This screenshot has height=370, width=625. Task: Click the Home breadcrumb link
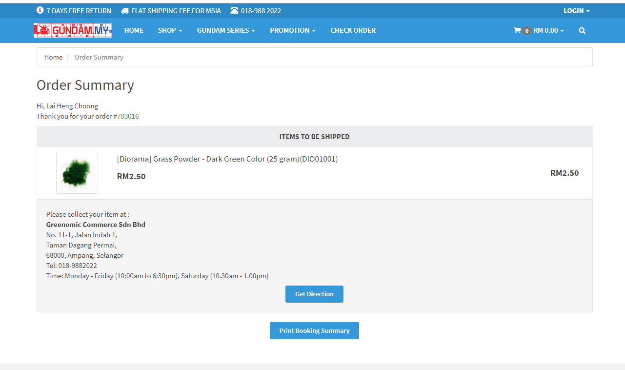(x=53, y=57)
